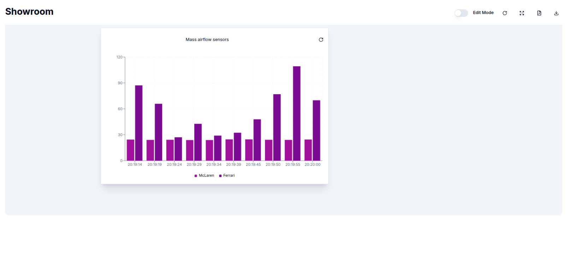This screenshot has width=568, height=267.
Task: Click the 60 y-axis label
Action: [x=120, y=109]
